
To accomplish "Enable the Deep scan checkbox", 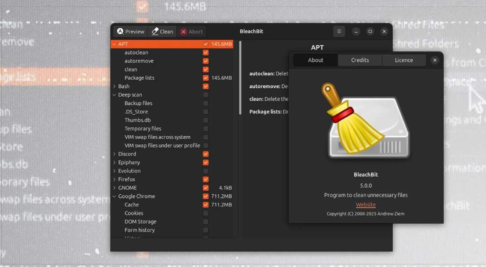I will pos(206,95).
